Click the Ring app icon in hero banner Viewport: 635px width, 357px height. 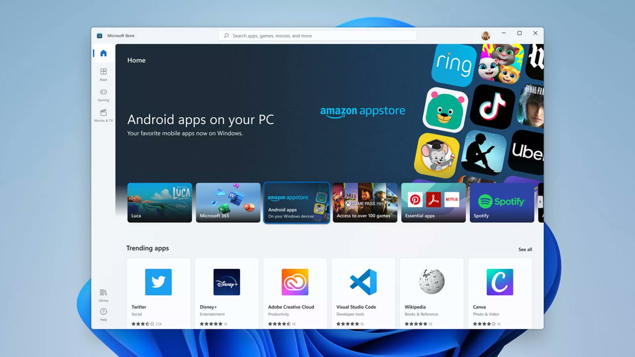[x=454, y=65]
